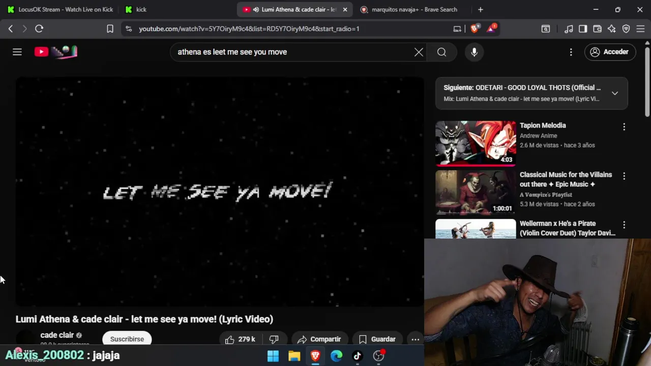Open File Explorer from the taskbar

pyautogui.click(x=294, y=356)
